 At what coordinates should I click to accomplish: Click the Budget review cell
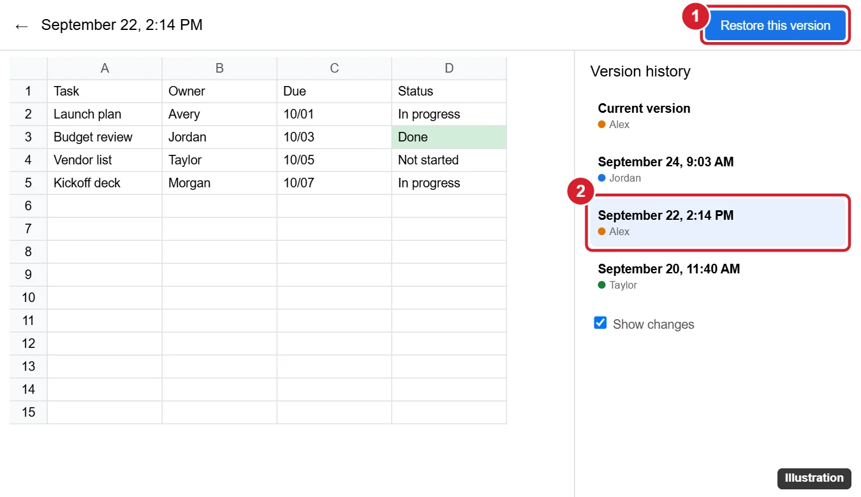[x=105, y=137]
